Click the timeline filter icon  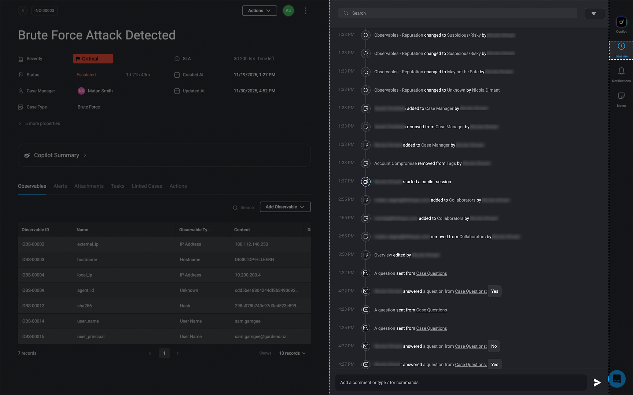(594, 14)
